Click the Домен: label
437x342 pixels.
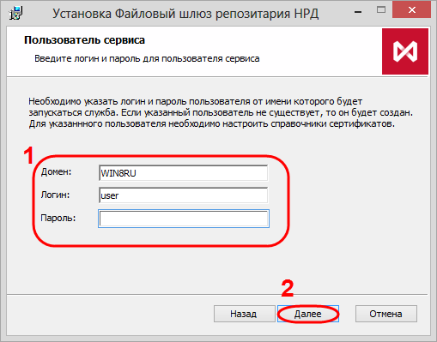[56, 171]
